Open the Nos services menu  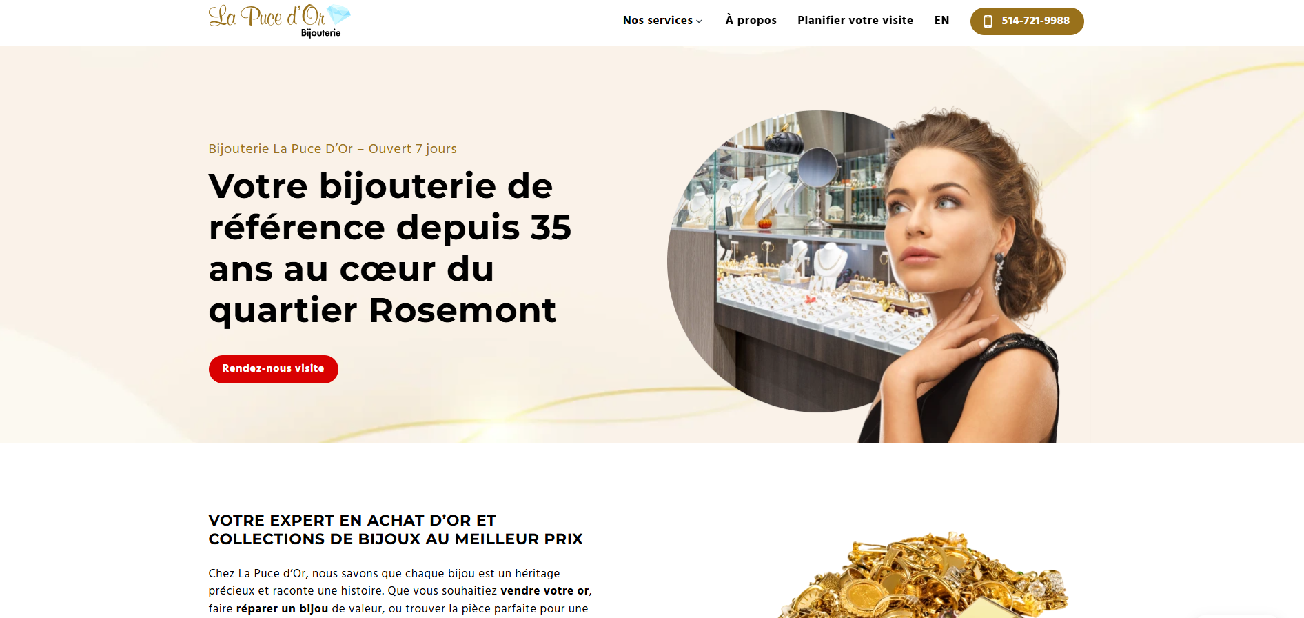click(x=662, y=21)
